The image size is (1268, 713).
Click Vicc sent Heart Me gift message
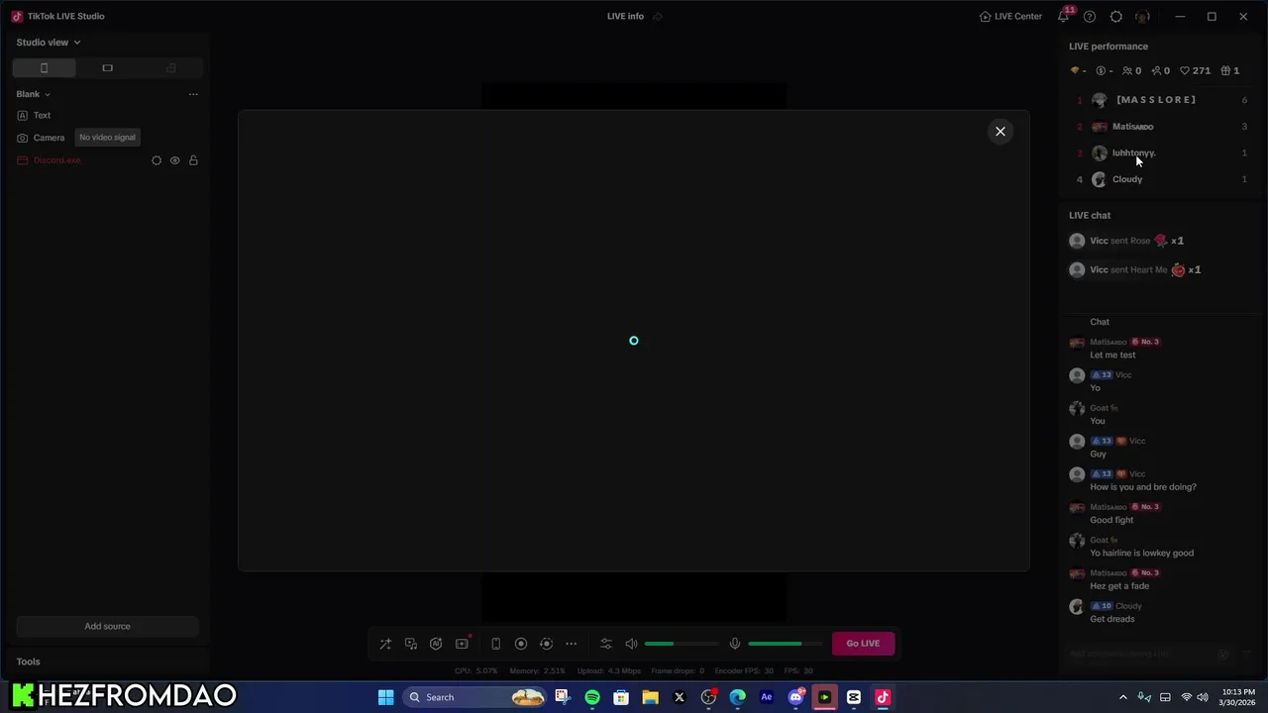(1135, 269)
